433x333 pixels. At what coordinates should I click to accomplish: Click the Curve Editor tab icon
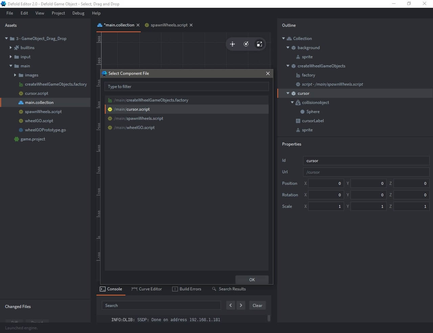[x=134, y=289]
